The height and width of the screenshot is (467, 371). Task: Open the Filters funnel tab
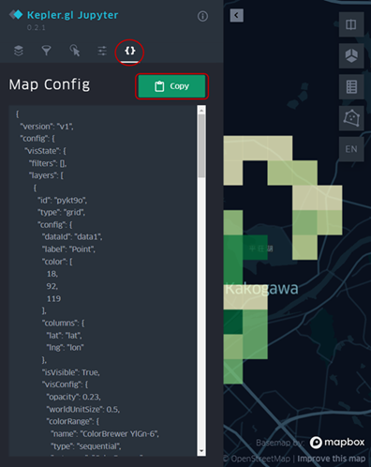47,51
